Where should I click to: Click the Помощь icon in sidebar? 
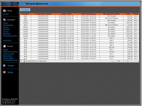click(x=4, y=66)
